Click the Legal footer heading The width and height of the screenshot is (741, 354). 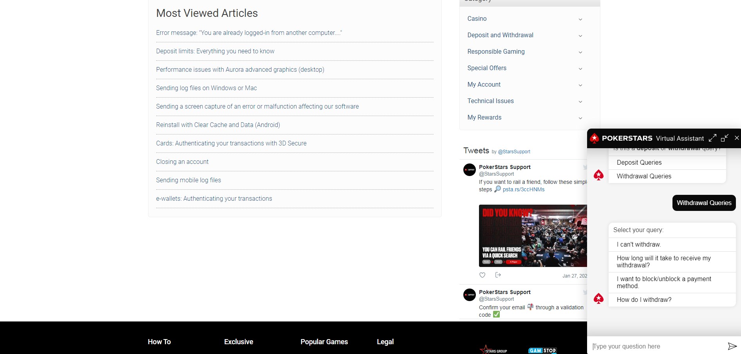pyautogui.click(x=385, y=342)
